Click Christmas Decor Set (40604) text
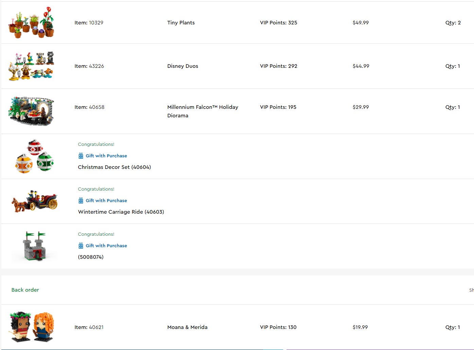Viewport: 474px width, 350px height. click(x=115, y=167)
